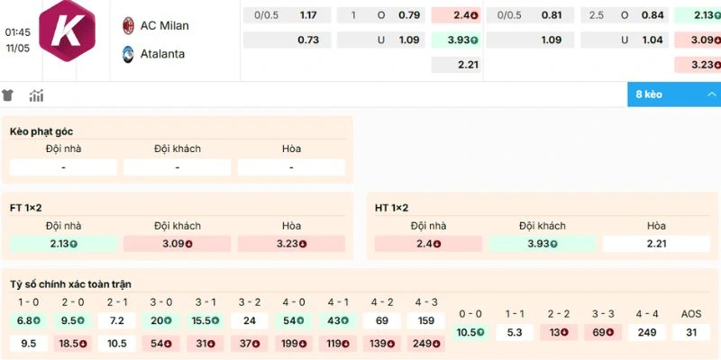721x360 pixels.
Task: Select FT 1x2 home odds 2.13
Action: (63, 244)
